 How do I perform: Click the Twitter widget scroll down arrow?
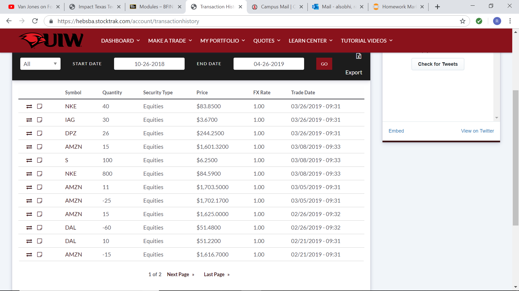[497, 118]
